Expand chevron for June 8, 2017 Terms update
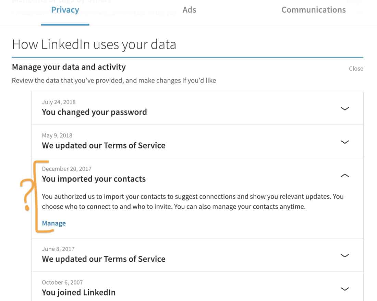 [345, 256]
